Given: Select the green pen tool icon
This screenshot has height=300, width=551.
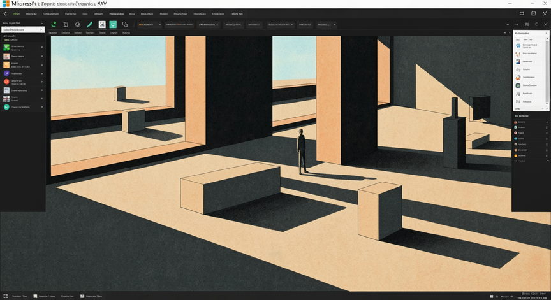Looking at the screenshot, I should 90,25.
